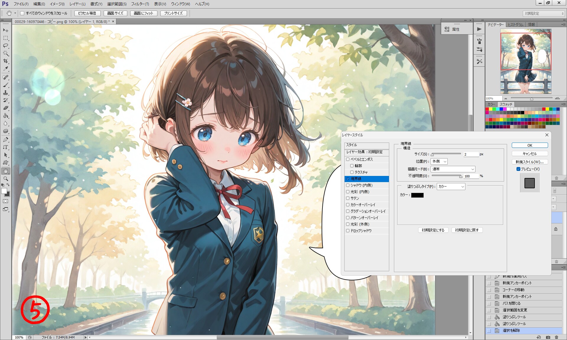The height and width of the screenshot is (340, 567).
Task: Choose the Eraser tool
Action: (6, 108)
